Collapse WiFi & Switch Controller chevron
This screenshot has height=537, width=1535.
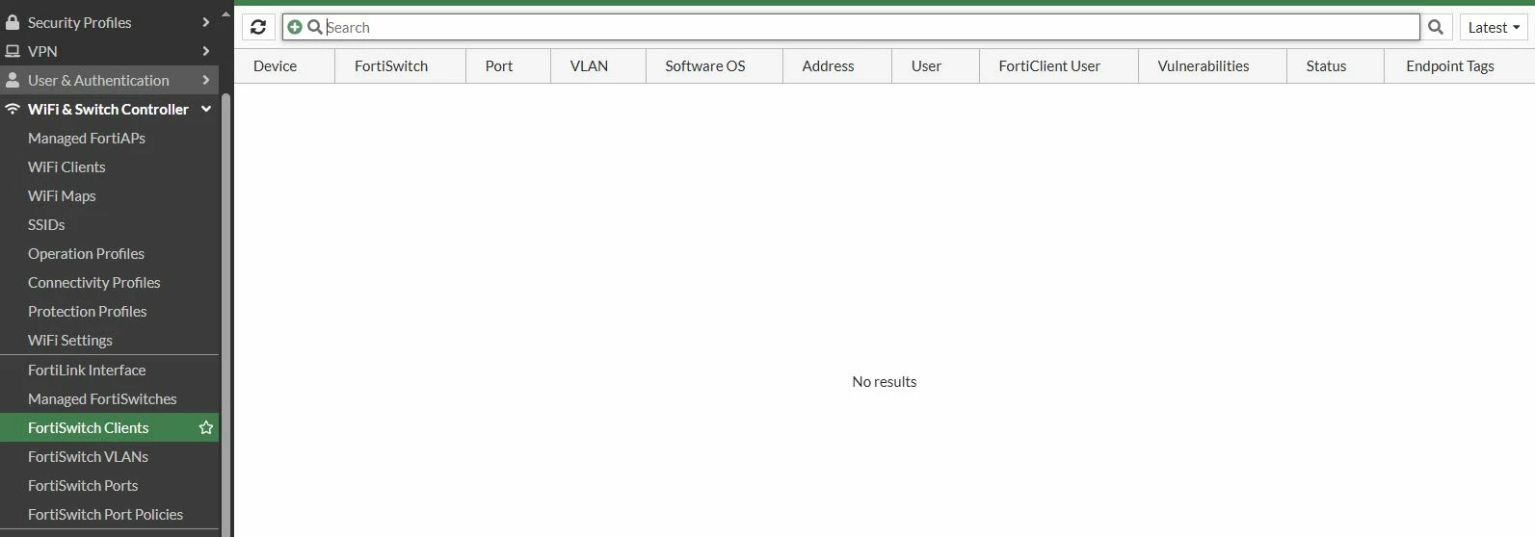pyautogui.click(x=205, y=109)
